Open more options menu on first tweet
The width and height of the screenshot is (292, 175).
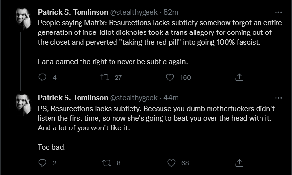coord(278,12)
